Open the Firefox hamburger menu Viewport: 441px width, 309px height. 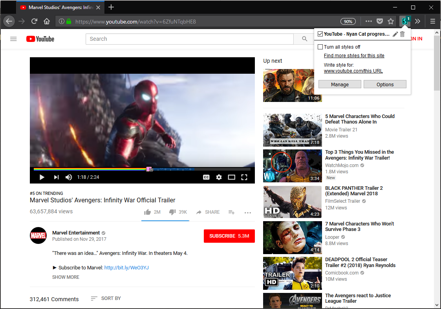pyautogui.click(x=433, y=21)
